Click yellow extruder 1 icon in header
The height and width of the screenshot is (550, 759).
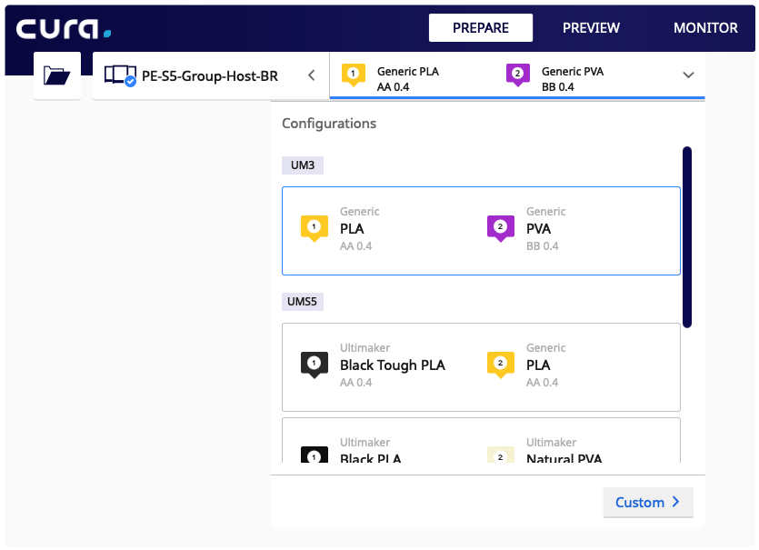pos(354,75)
